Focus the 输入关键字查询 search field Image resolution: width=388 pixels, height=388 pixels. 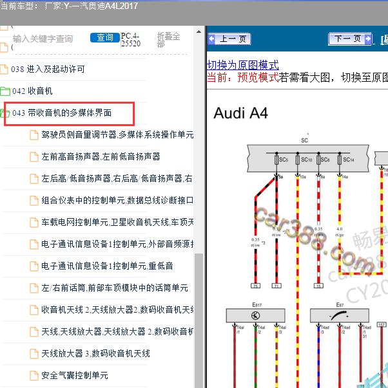pos(43,39)
